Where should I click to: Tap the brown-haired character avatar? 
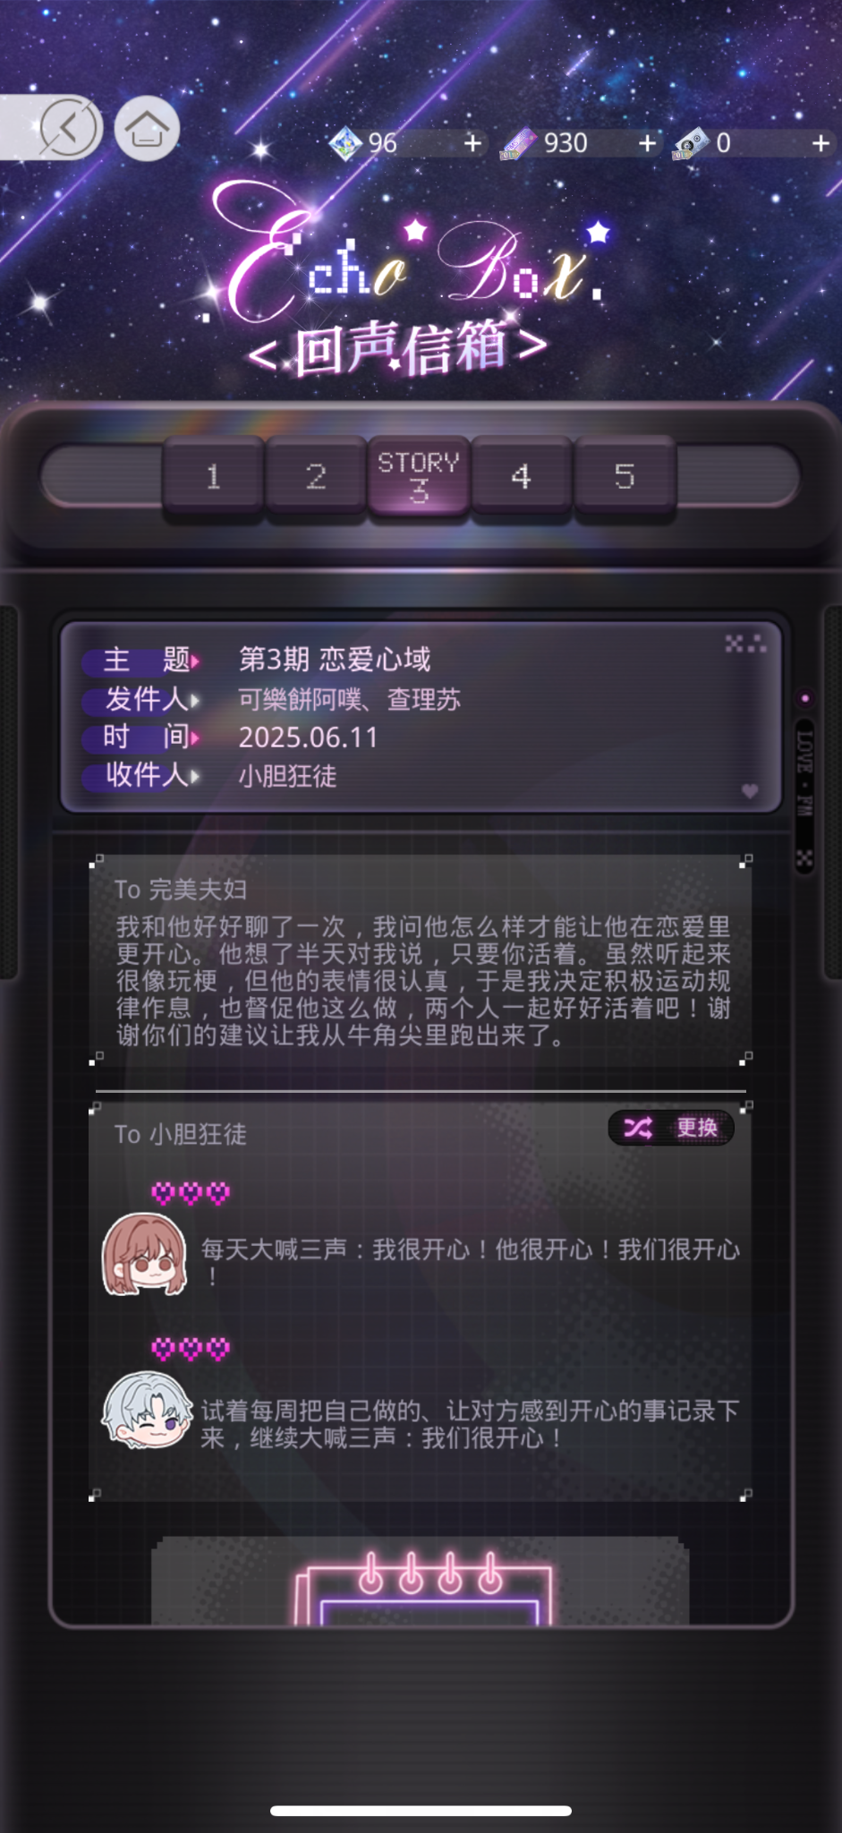pyautogui.click(x=144, y=1254)
